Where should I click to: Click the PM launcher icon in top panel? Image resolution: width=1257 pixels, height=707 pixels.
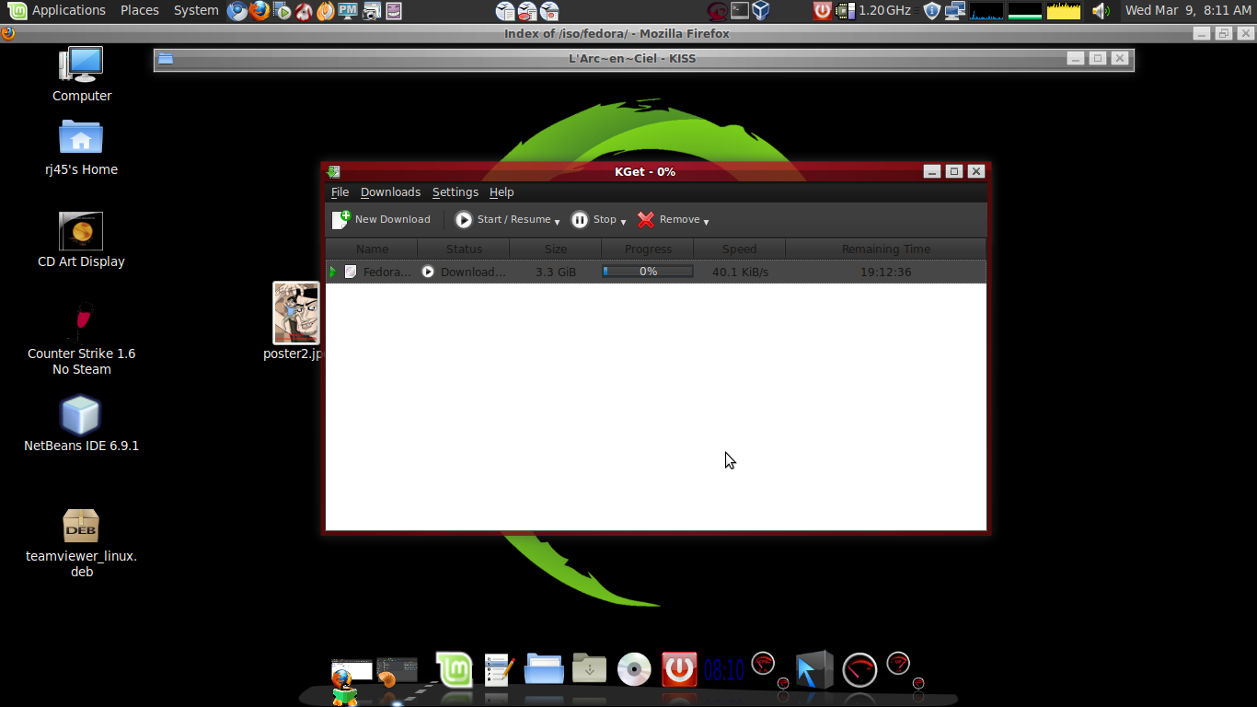(348, 11)
